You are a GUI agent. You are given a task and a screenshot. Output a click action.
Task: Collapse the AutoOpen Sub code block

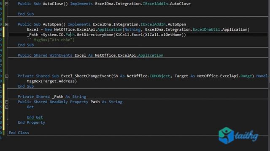(7, 24)
